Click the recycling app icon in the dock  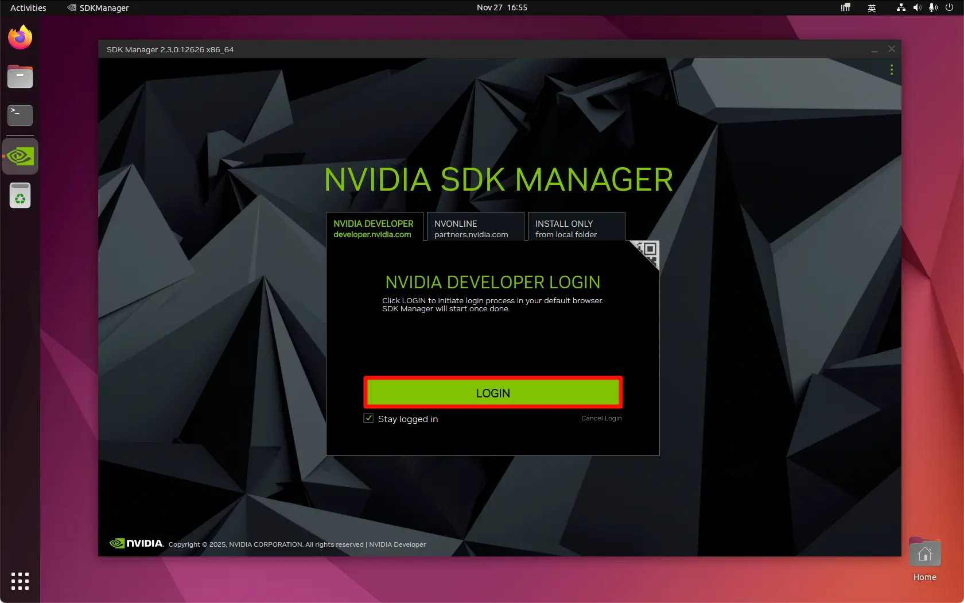(x=20, y=195)
